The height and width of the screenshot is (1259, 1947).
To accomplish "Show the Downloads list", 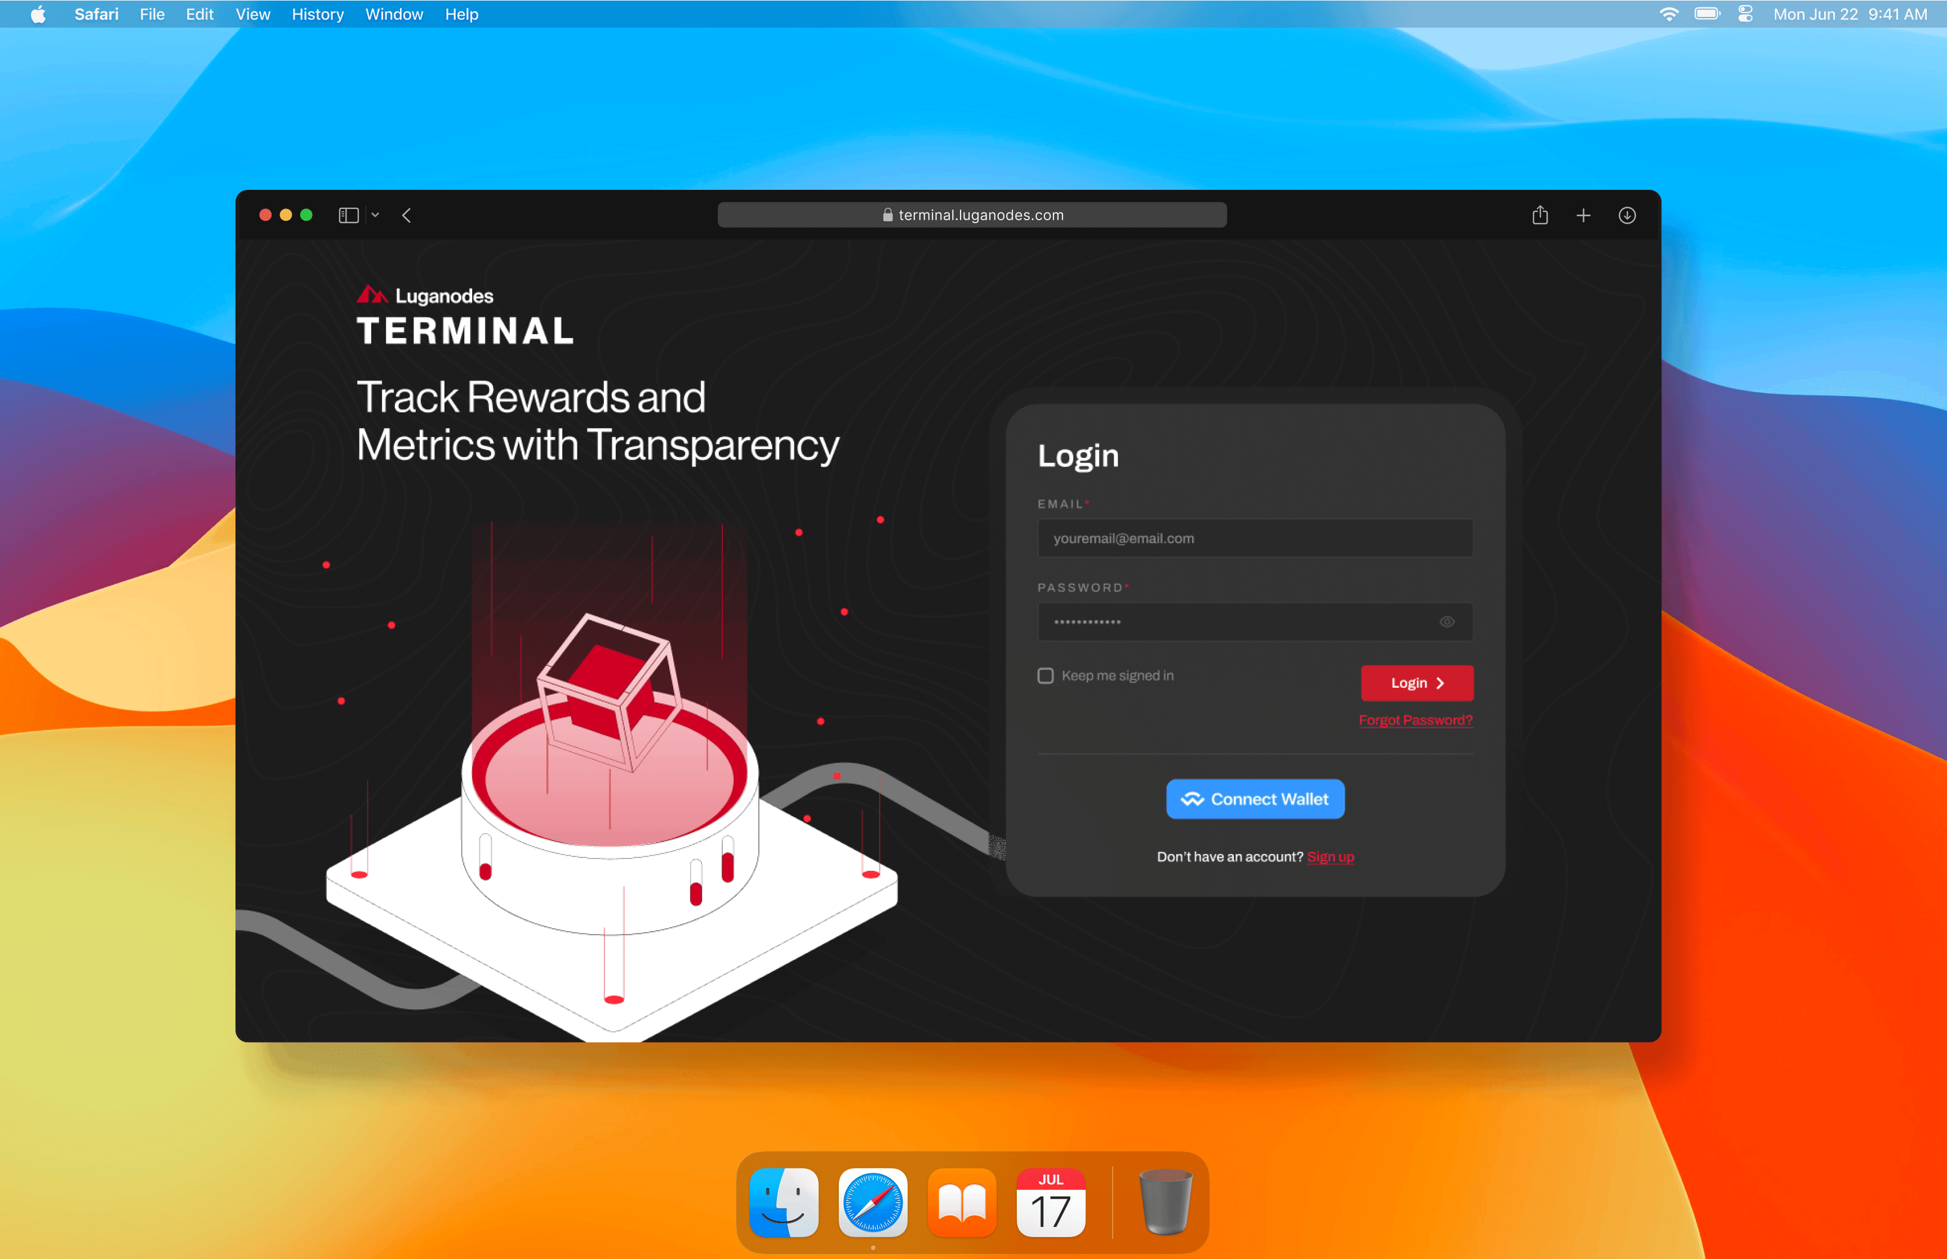I will [1628, 215].
